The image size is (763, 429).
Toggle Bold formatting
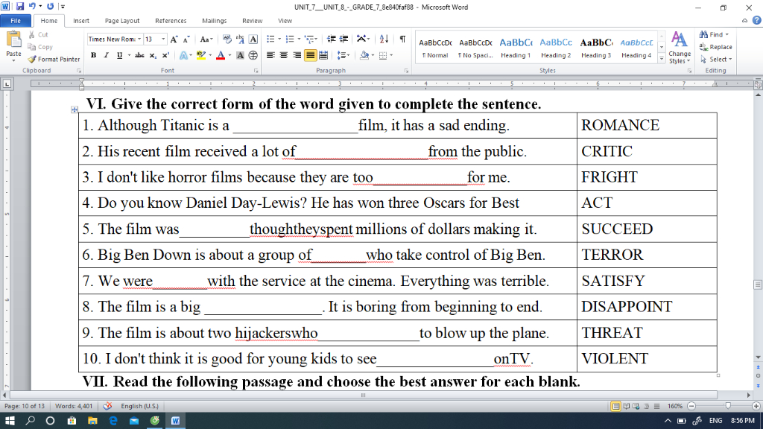click(x=93, y=55)
